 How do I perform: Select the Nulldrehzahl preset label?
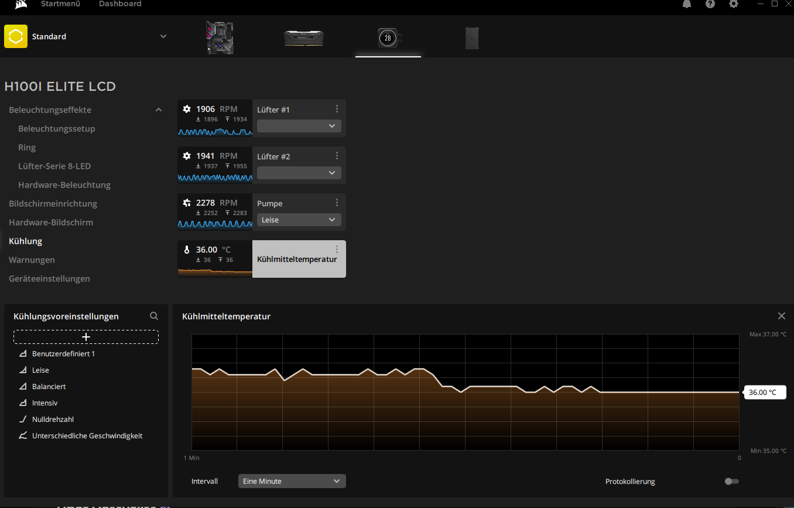pos(53,420)
